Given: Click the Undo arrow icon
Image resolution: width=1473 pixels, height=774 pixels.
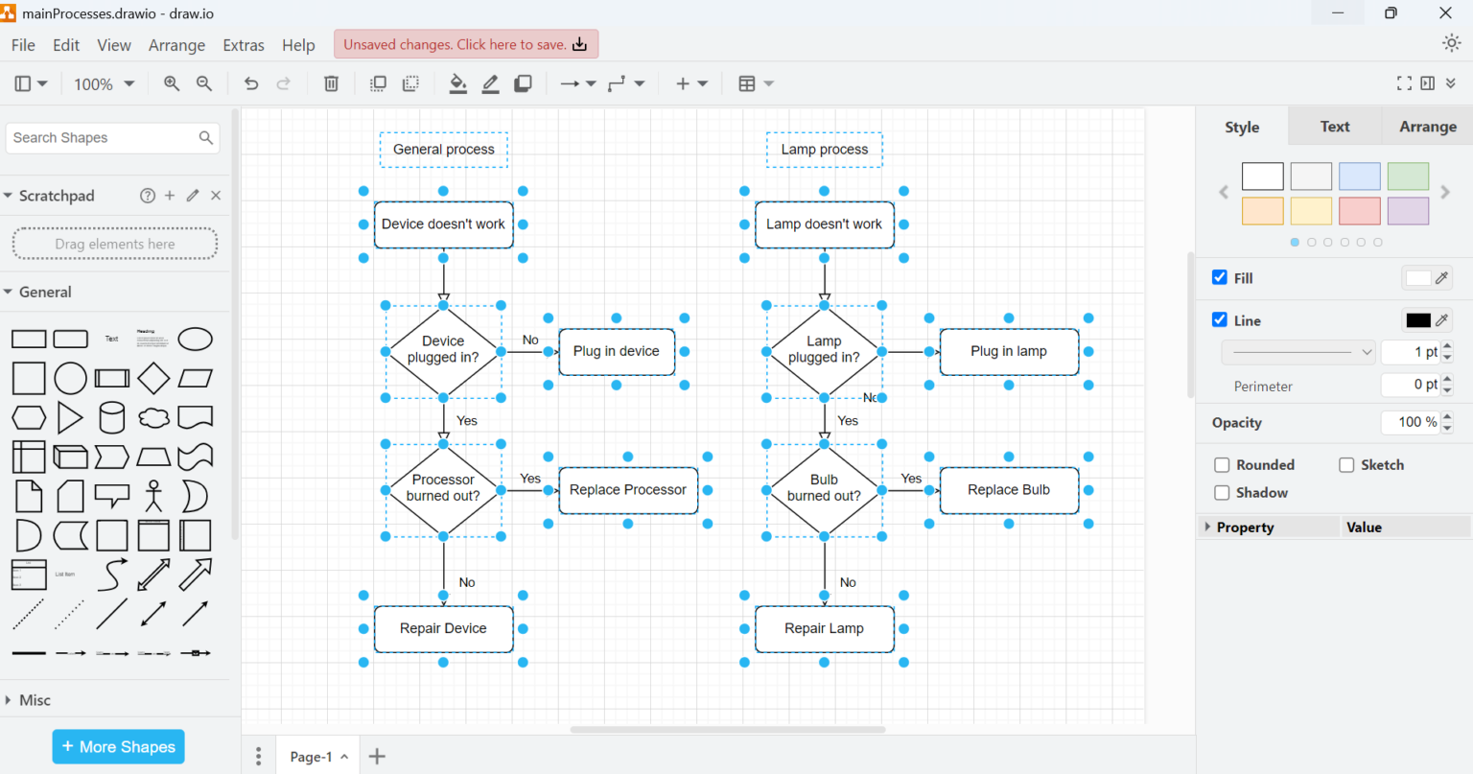Looking at the screenshot, I should [x=251, y=83].
